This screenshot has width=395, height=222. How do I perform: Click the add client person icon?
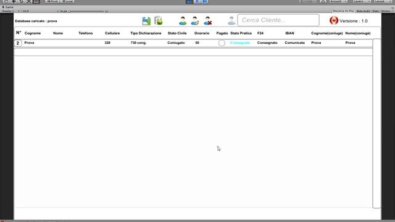[183, 21]
